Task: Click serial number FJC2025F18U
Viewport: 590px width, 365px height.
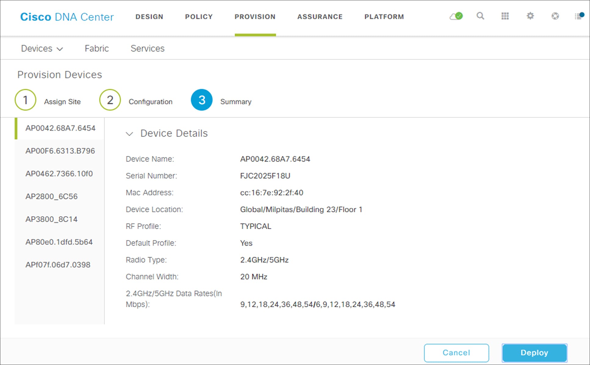Action: pyautogui.click(x=265, y=176)
